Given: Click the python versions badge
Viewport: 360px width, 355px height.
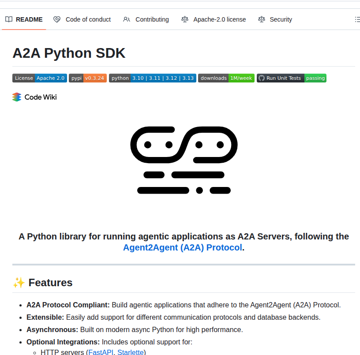Looking at the screenshot, I should coord(152,78).
